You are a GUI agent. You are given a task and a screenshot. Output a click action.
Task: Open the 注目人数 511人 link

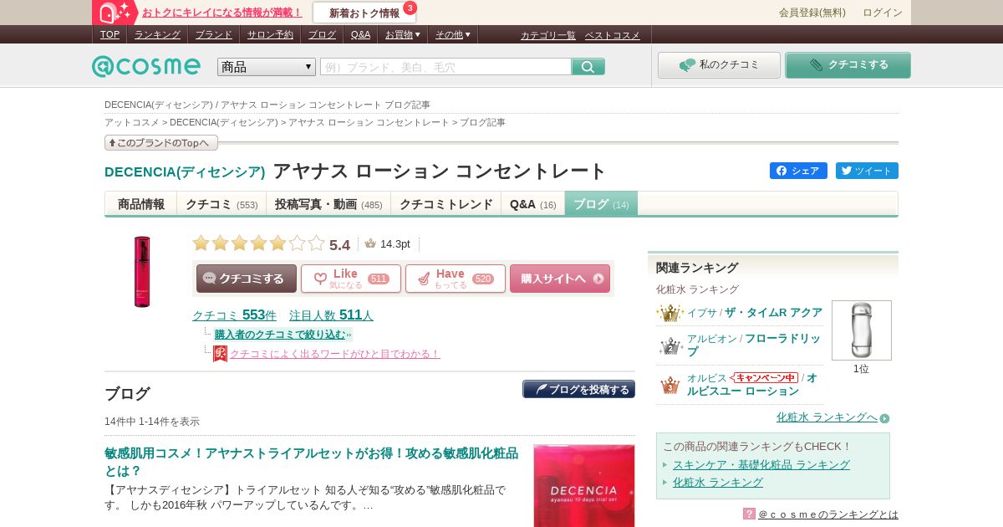331,315
